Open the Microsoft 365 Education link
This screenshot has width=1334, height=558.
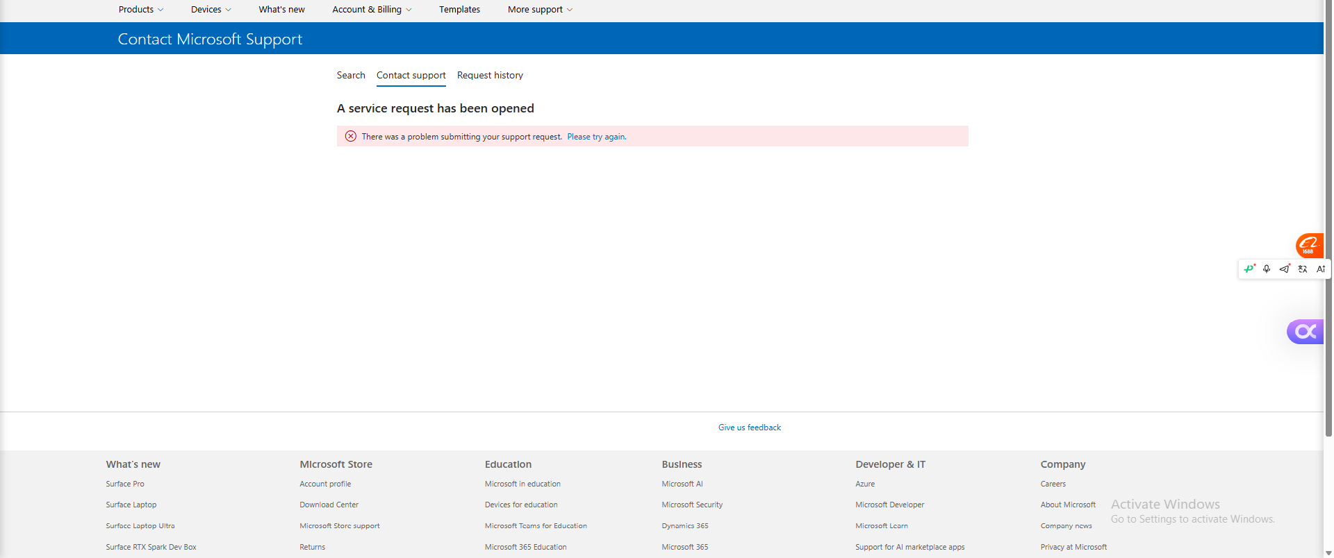tap(526, 547)
